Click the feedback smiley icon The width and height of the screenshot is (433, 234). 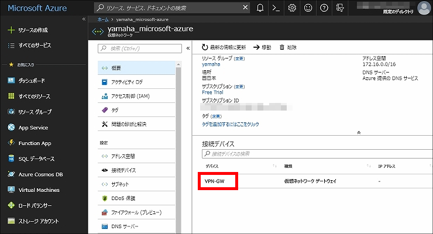(308, 8)
